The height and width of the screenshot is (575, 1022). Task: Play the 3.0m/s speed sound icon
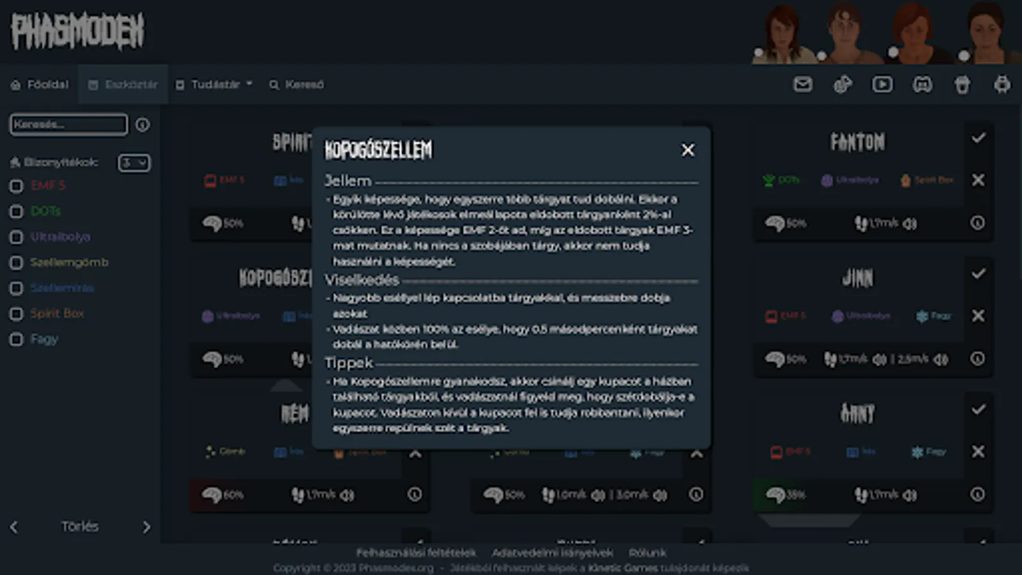click(x=660, y=495)
